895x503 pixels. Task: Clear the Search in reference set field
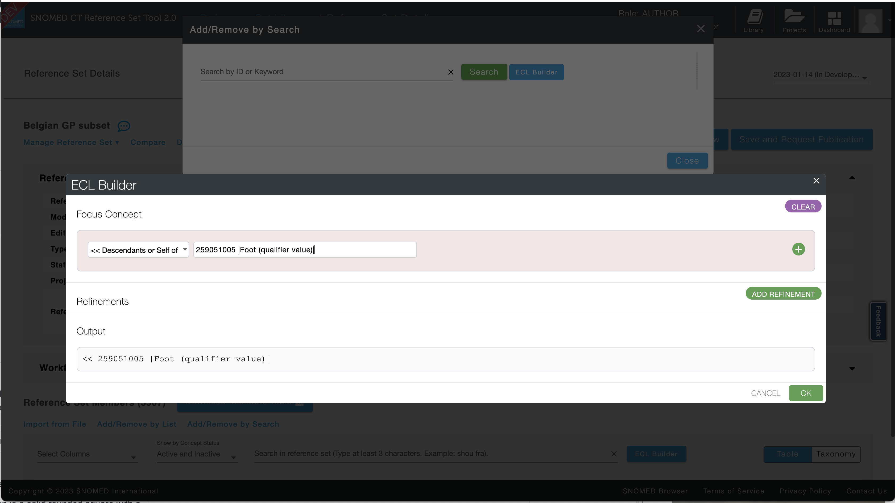614,454
